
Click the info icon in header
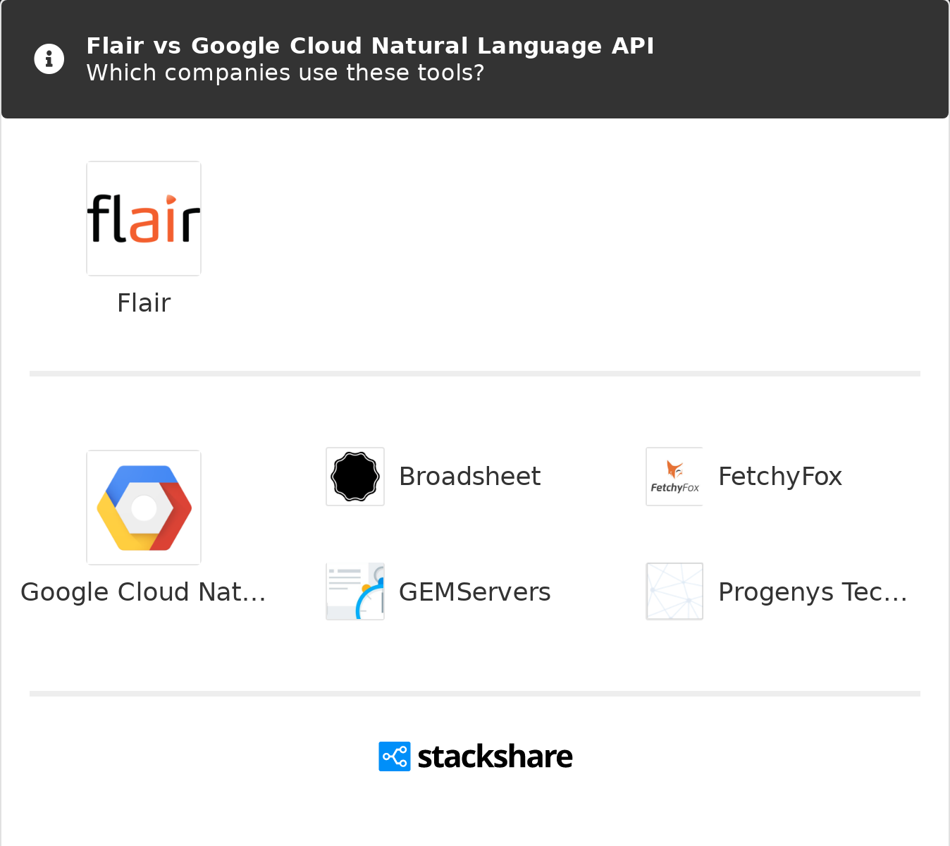[49, 59]
